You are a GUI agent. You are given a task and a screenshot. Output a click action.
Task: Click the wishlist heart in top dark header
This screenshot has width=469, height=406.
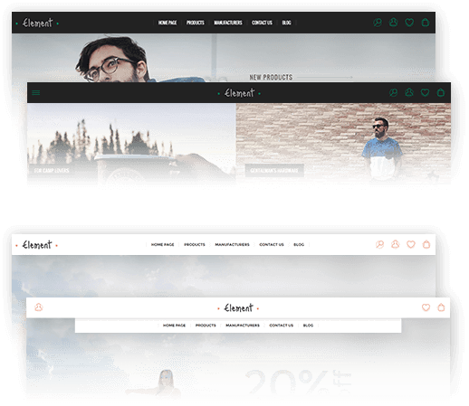click(x=409, y=23)
